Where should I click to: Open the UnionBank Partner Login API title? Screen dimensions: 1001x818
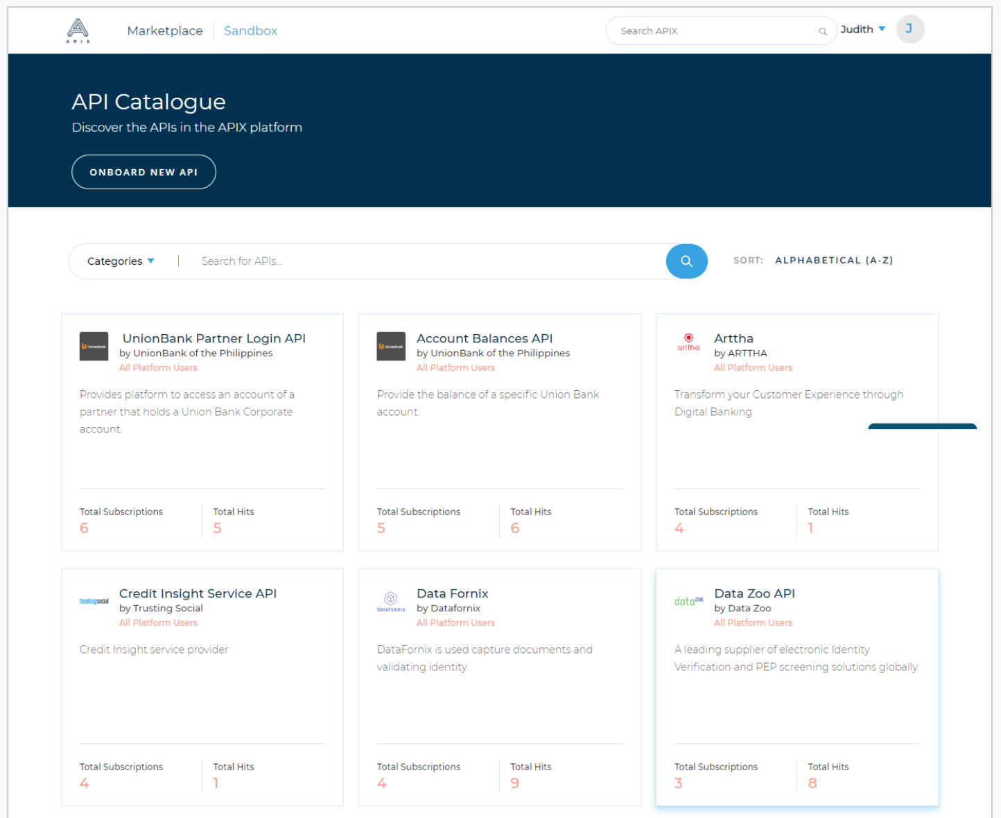click(214, 338)
